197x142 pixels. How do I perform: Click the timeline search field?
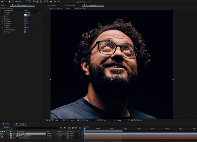[x=36, y=128]
